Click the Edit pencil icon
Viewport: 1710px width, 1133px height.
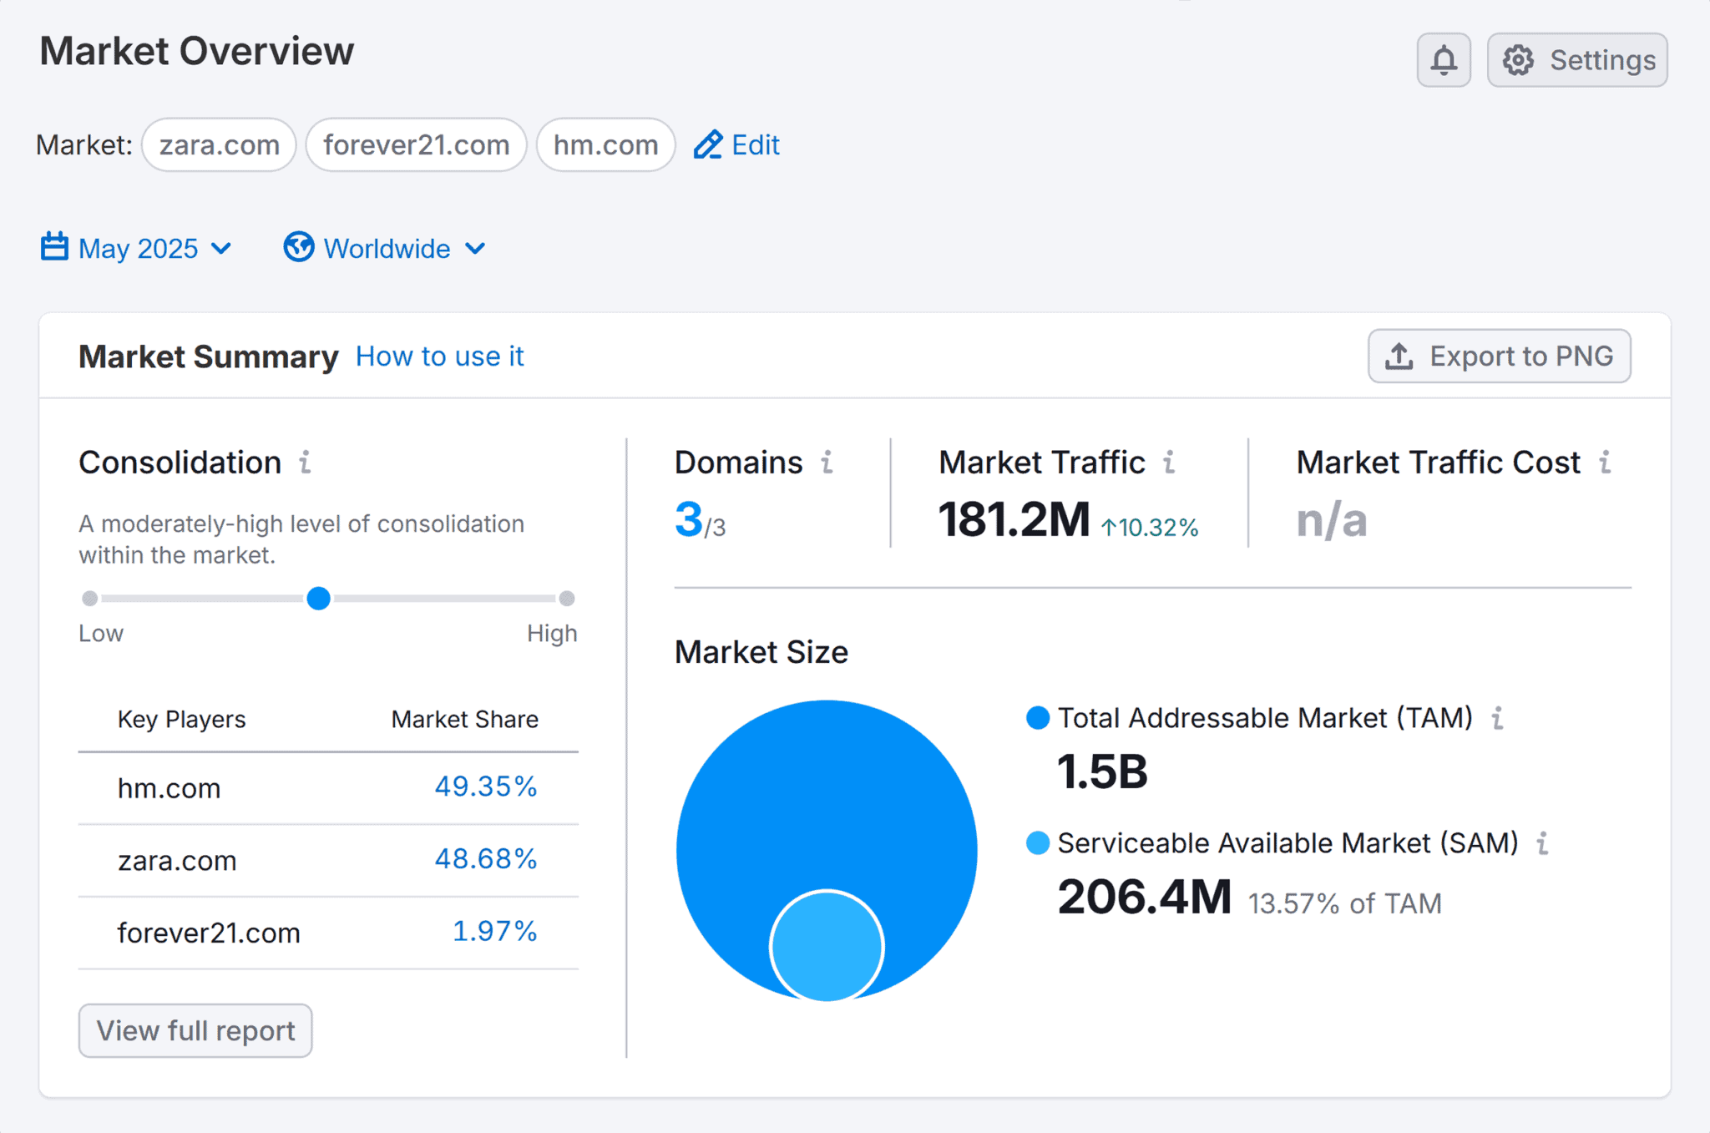coord(709,144)
